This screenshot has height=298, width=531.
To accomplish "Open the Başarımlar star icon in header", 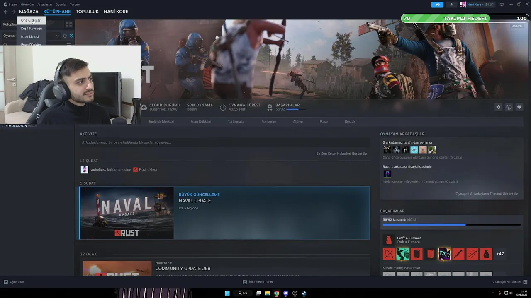I will click(270, 107).
